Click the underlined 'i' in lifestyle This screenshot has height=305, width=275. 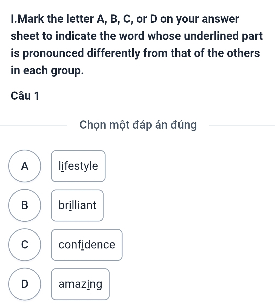63,166
